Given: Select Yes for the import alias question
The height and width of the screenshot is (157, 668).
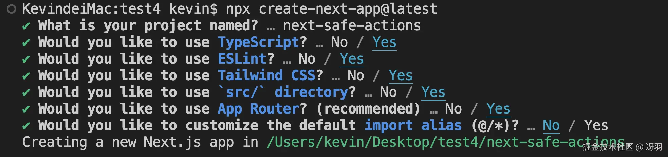Looking at the screenshot, I should (x=596, y=126).
